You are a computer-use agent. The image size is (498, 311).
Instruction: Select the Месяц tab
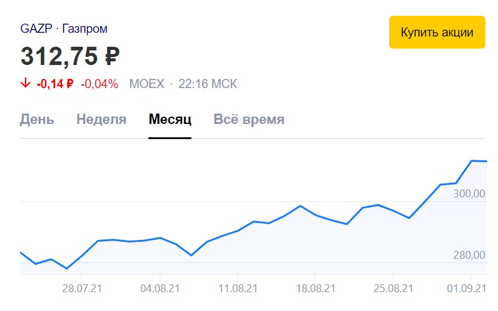tap(170, 120)
